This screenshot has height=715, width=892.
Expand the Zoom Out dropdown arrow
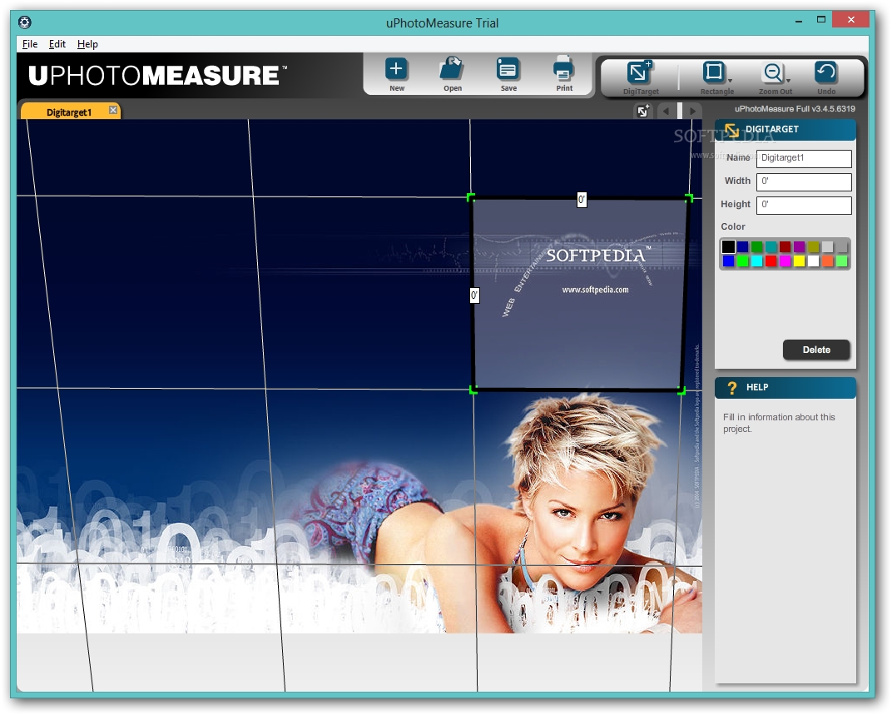pos(789,81)
